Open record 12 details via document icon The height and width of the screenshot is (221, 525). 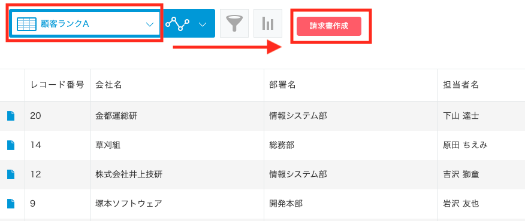[11, 174]
